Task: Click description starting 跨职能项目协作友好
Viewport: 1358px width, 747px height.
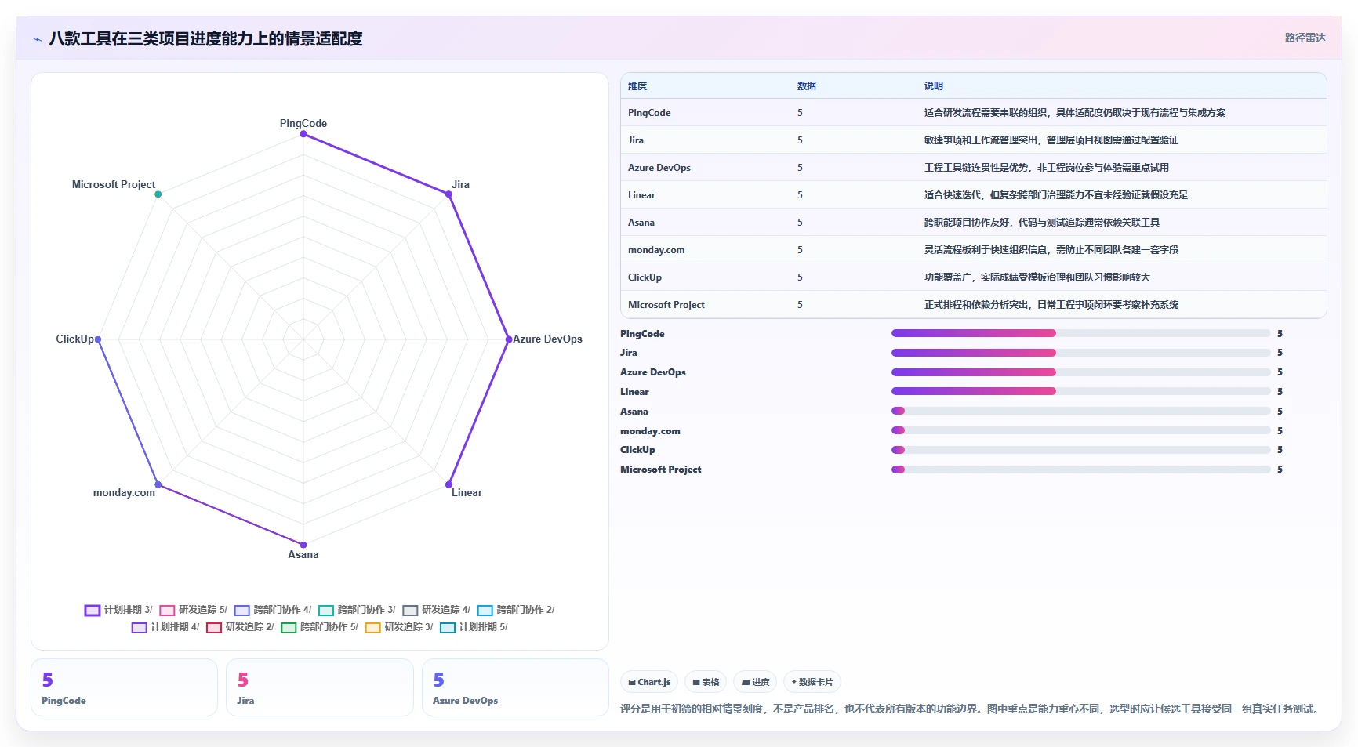Action: click(1042, 223)
